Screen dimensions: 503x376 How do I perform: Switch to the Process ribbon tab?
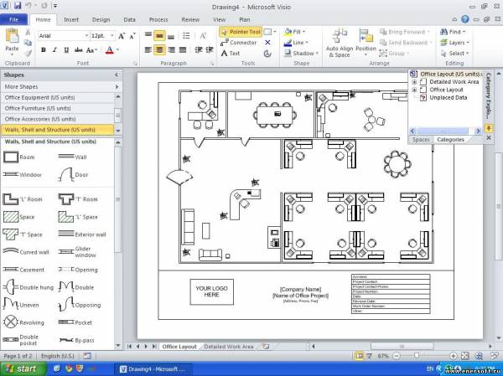[158, 19]
